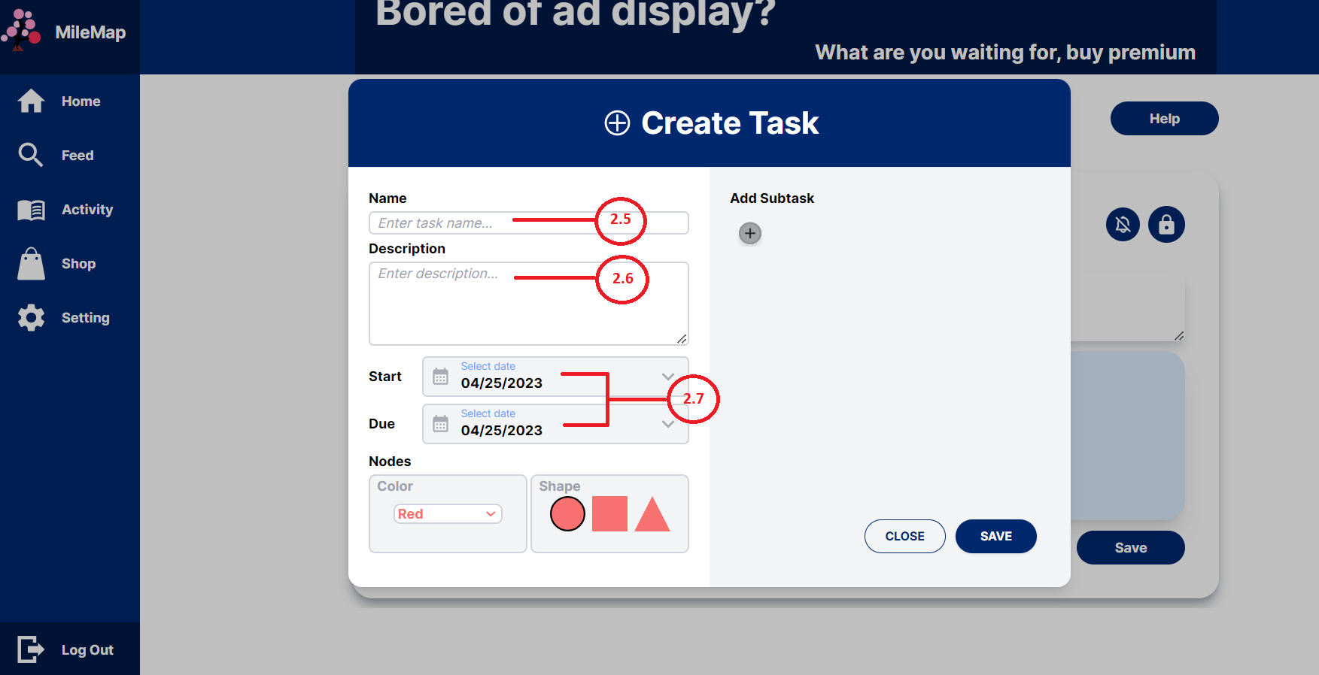Click the Shop bag icon
The width and height of the screenshot is (1319, 675).
(x=31, y=264)
